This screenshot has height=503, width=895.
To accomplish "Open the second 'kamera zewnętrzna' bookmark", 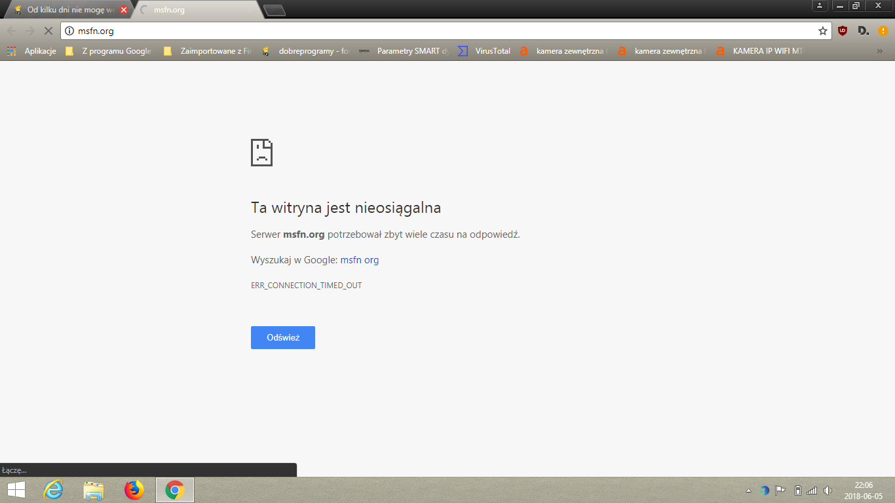I will pyautogui.click(x=662, y=51).
